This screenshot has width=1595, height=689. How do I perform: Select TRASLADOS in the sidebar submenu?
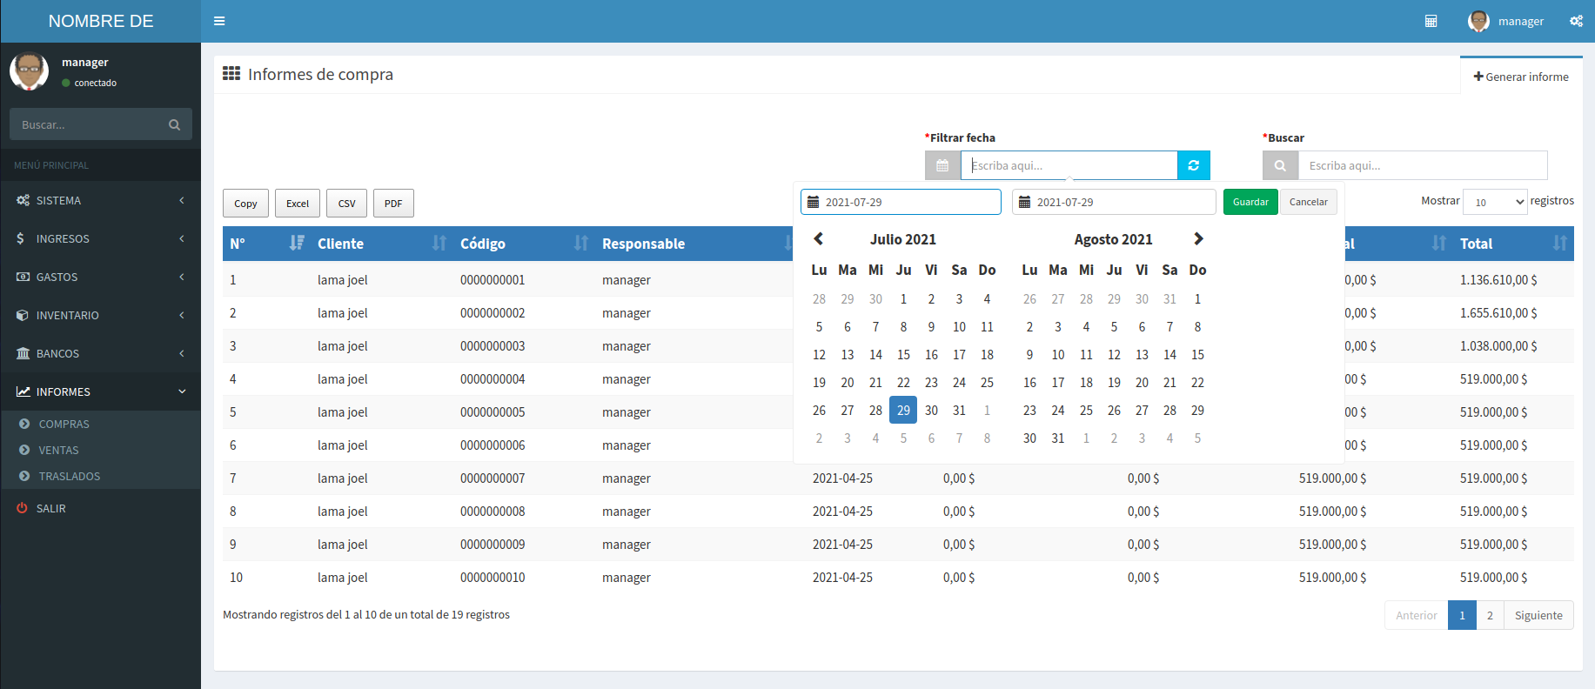click(69, 476)
